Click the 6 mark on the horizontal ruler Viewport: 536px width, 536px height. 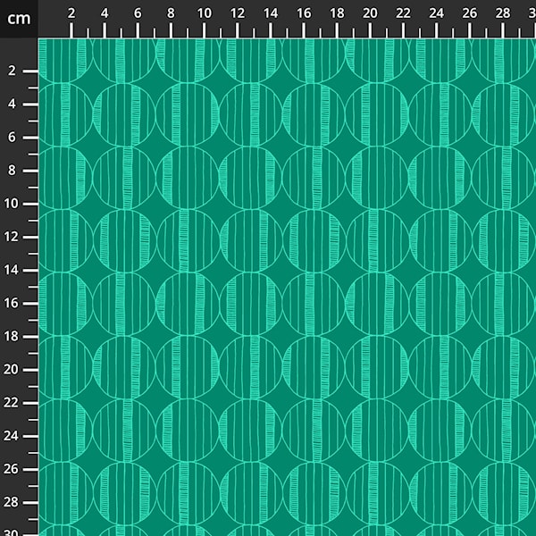(x=138, y=13)
